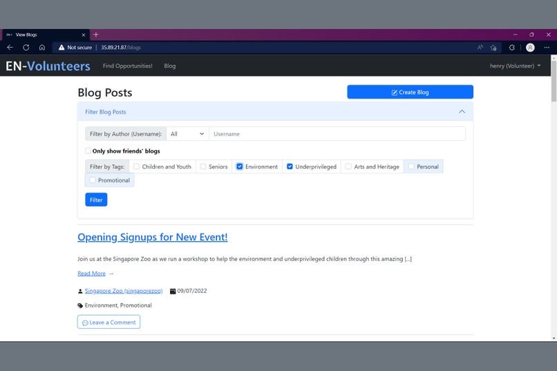Check the Arts and Heritage tag

coord(348,167)
